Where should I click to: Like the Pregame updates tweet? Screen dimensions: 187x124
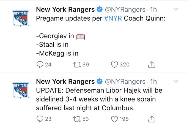(114, 65)
